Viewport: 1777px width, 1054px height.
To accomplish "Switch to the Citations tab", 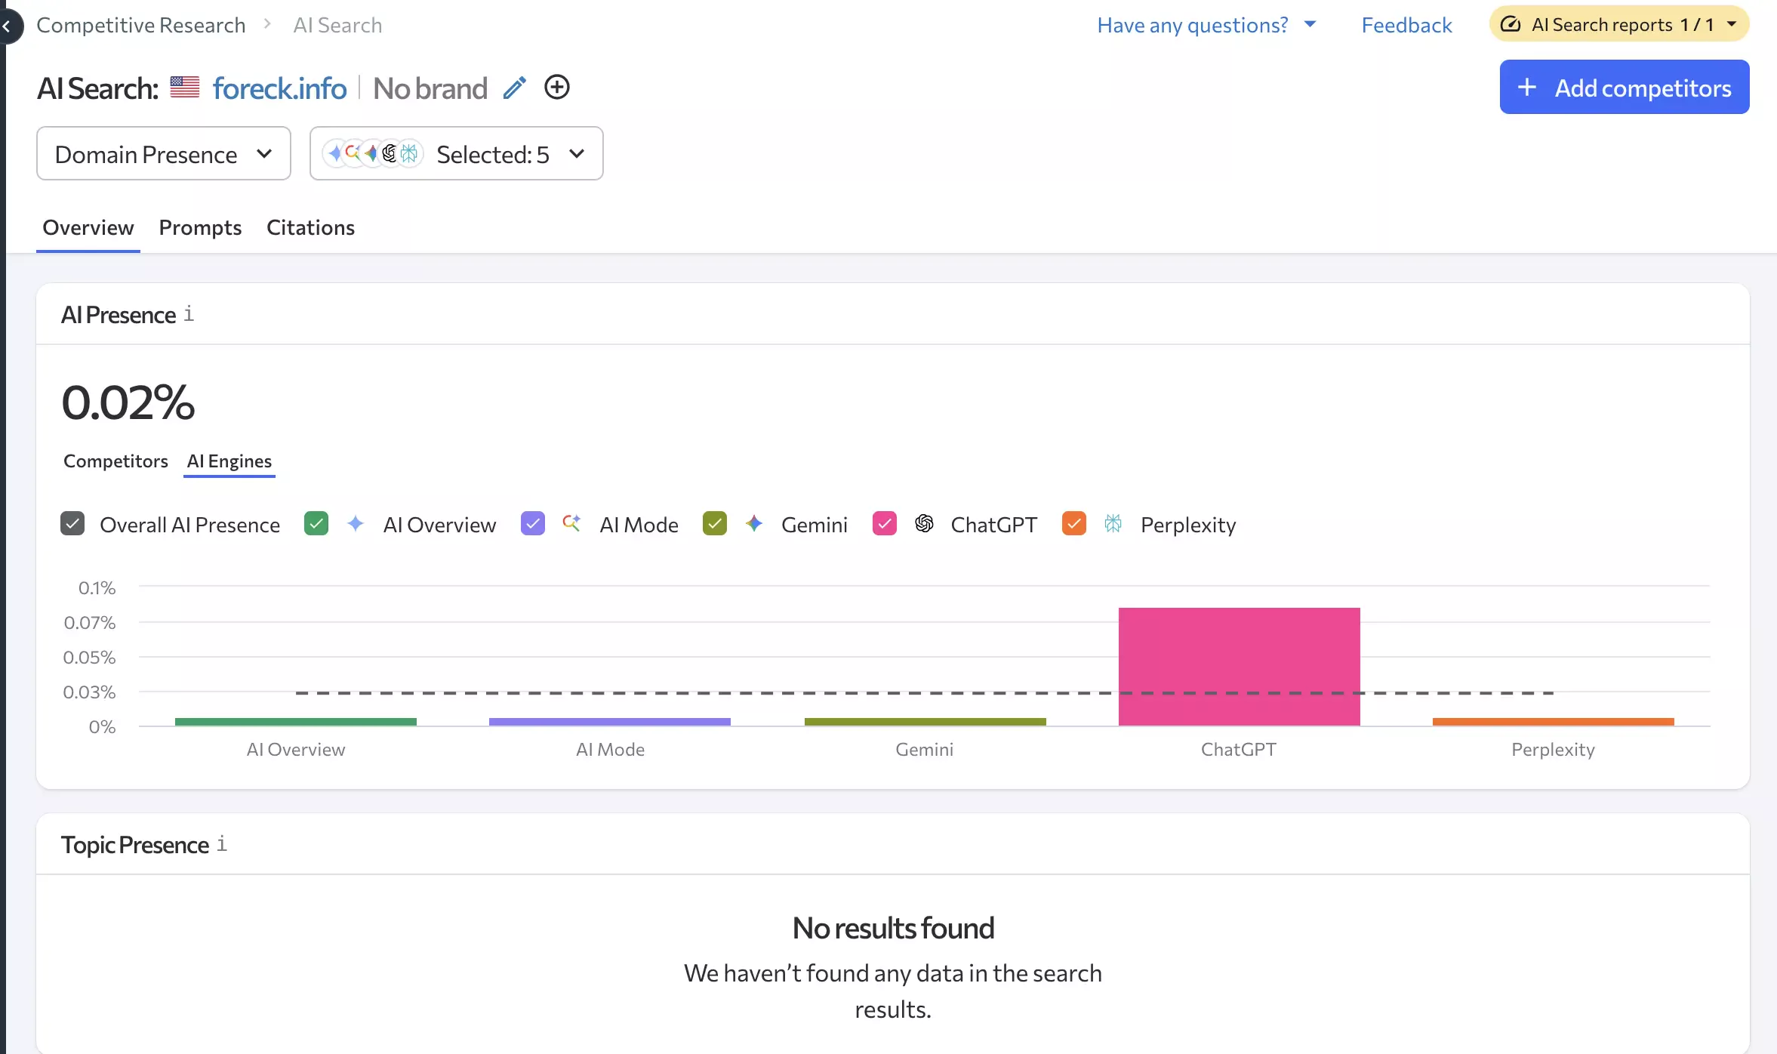I will click(x=310, y=228).
